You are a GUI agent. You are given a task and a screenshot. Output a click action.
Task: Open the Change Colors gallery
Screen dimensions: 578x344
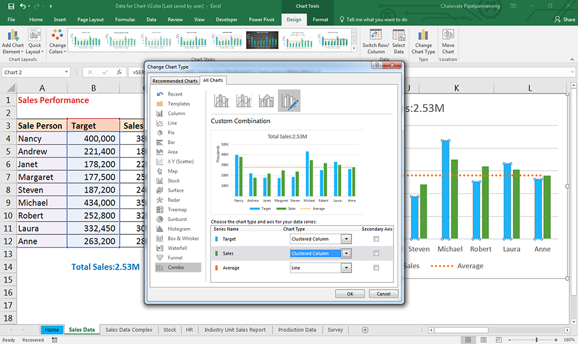click(57, 43)
